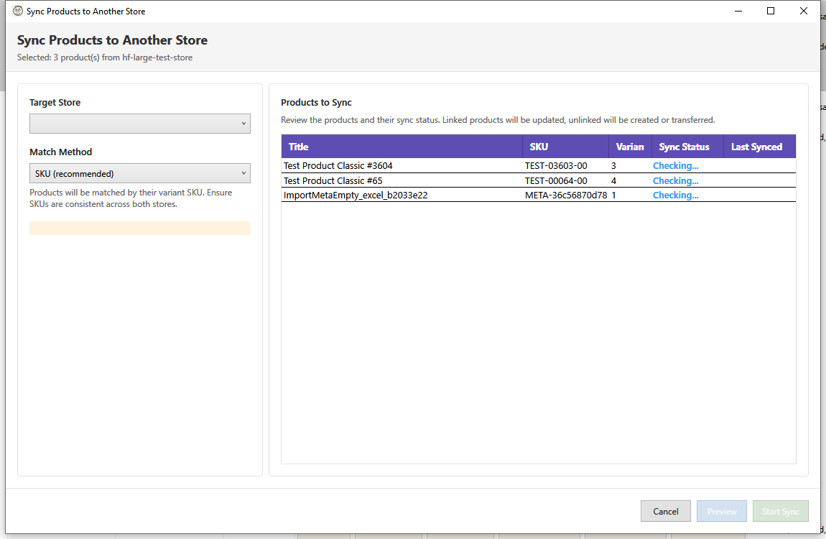
Task: Click the Variants column header
Action: [629, 146]
